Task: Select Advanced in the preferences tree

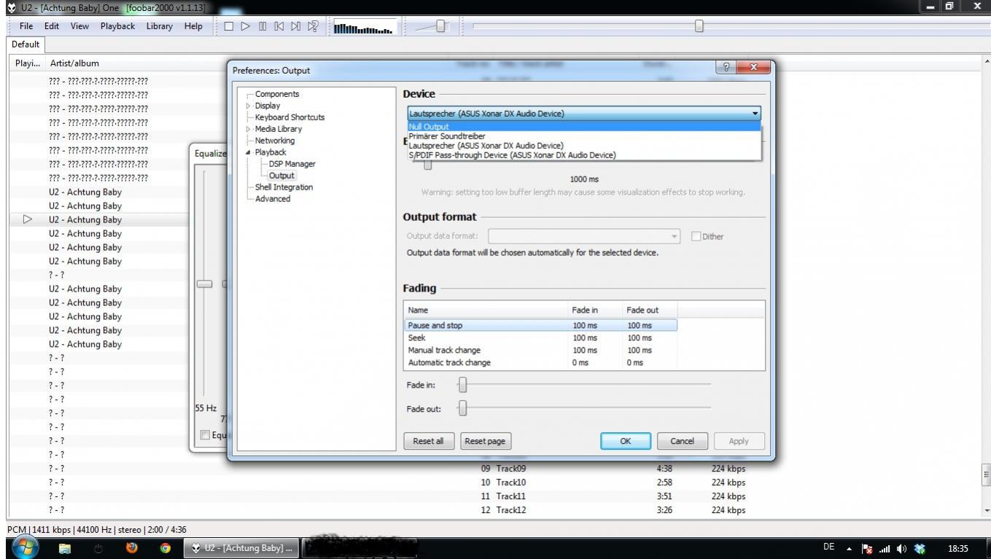Action: click(x=273, y=199)
